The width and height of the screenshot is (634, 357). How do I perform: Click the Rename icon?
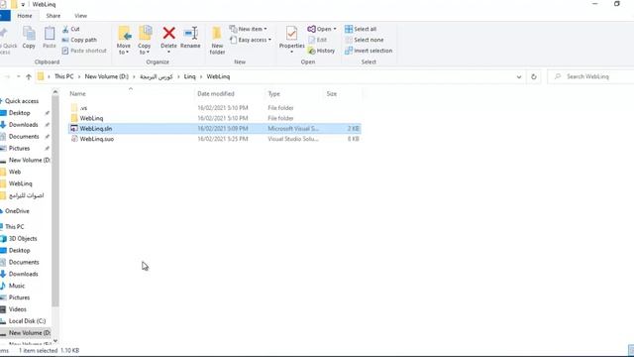(190, 34)
